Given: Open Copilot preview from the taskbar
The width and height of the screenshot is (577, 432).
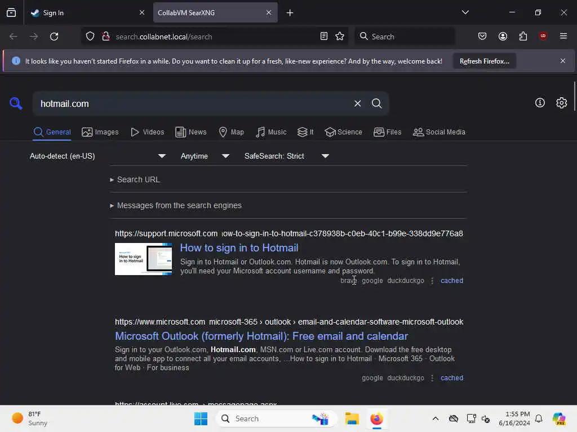Looking at the screenshot, I should tap(559, 418).
